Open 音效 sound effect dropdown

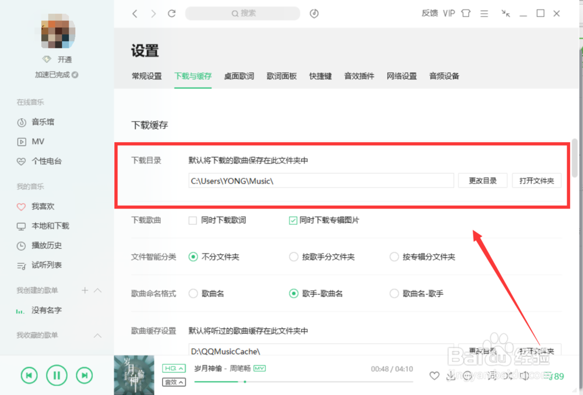(x=174, y=382)
